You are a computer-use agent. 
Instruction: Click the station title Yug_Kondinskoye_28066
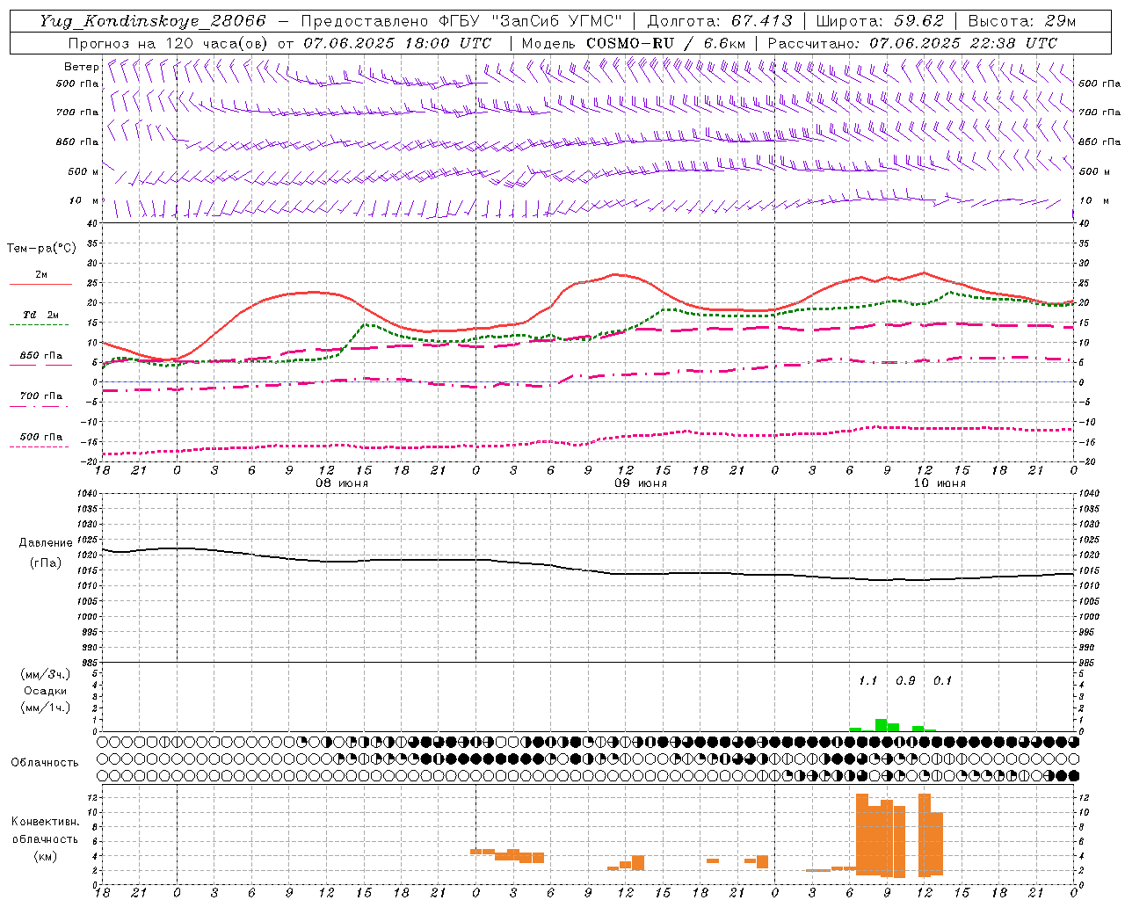point(152,21)
